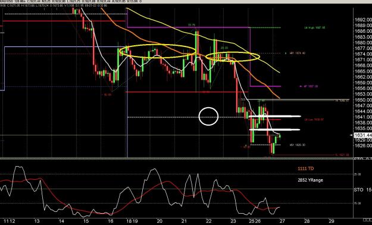Click the last green candlestick at current price
The image size is (372, 225).
pyautogui.click(x=280, y=136)
